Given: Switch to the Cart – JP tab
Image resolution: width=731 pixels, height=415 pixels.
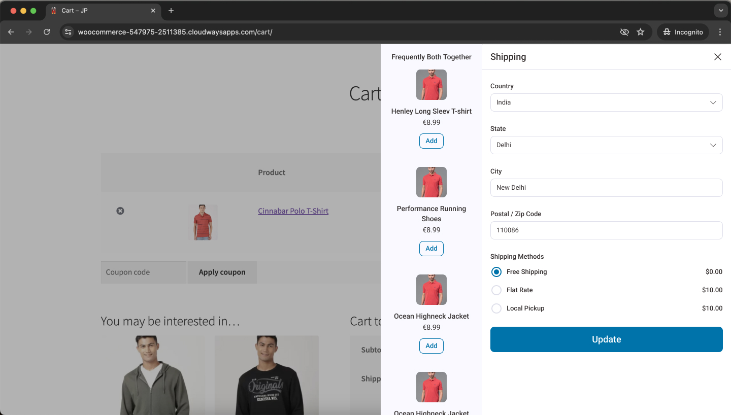Looking at the screenshot, I should [102, 10].
